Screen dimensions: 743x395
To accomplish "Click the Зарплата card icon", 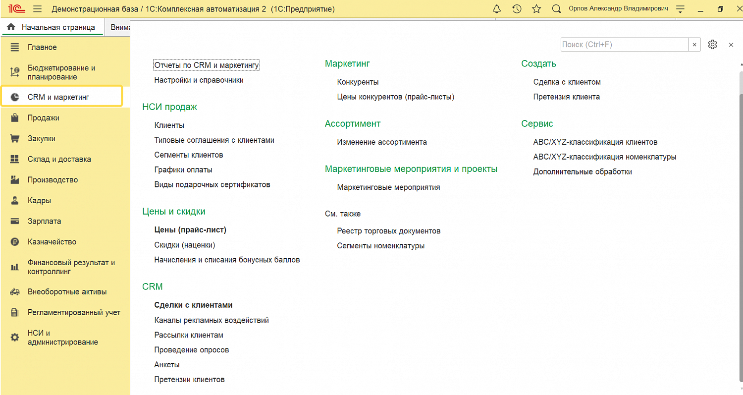I will 15,222.
